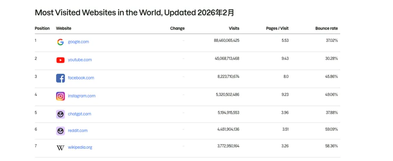Click the Instagram logo icon
Image resolution: width=393 pixels, height=161 pixels.
(61, 96)
